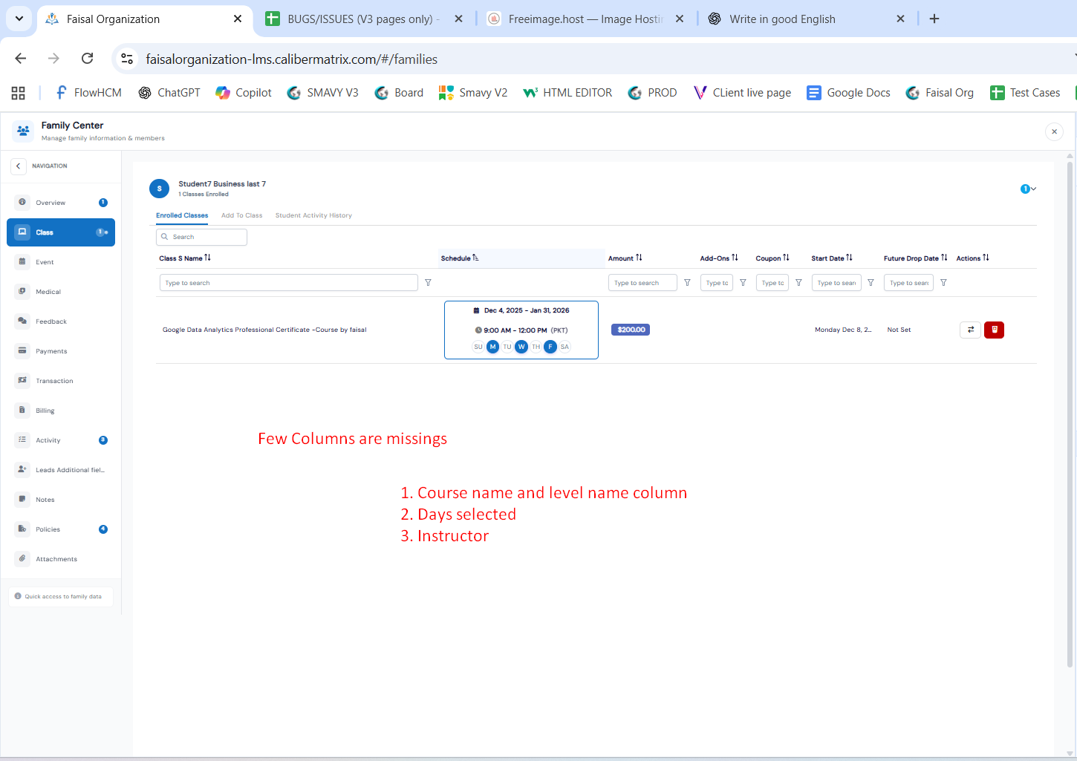Switch to the Enrolled Classes tab
The height and width of the screenshot is (761, 1077).
point(182,215)
